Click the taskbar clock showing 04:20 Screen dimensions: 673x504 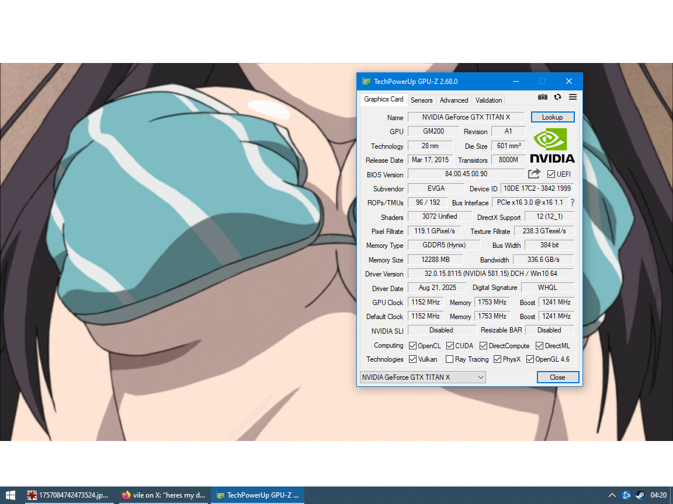click(658, 495)
